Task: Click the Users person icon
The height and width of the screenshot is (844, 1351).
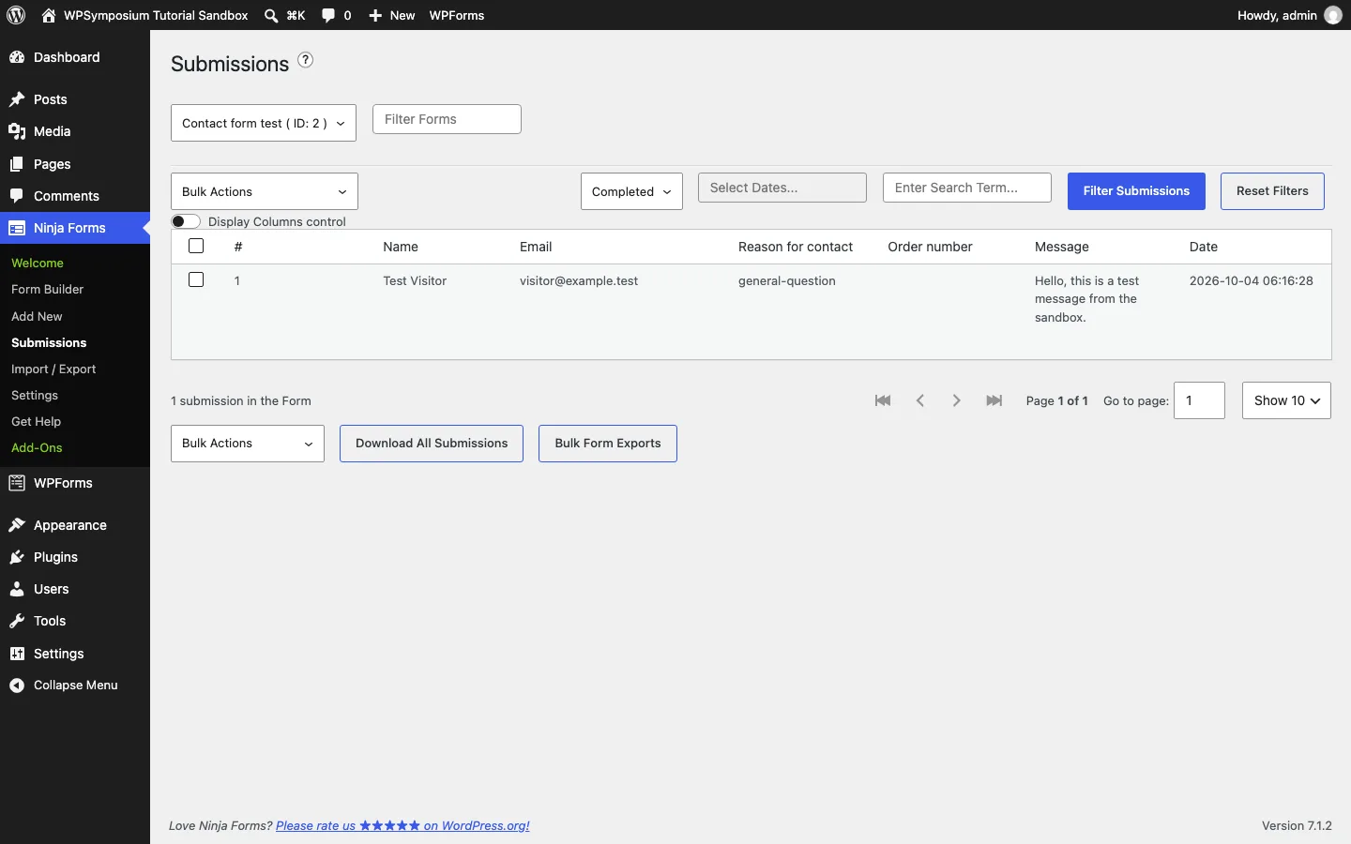Action: coord(17,589)
